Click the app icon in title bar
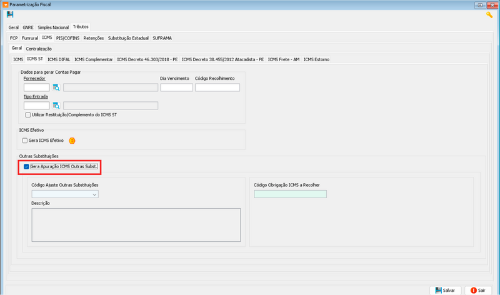Viewport: 500px width, 295px height. point(5,4)
